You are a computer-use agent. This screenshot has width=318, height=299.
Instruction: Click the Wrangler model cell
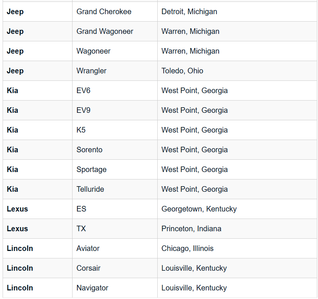[91, 71]
